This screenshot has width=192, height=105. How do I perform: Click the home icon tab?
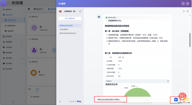[29, 9]
